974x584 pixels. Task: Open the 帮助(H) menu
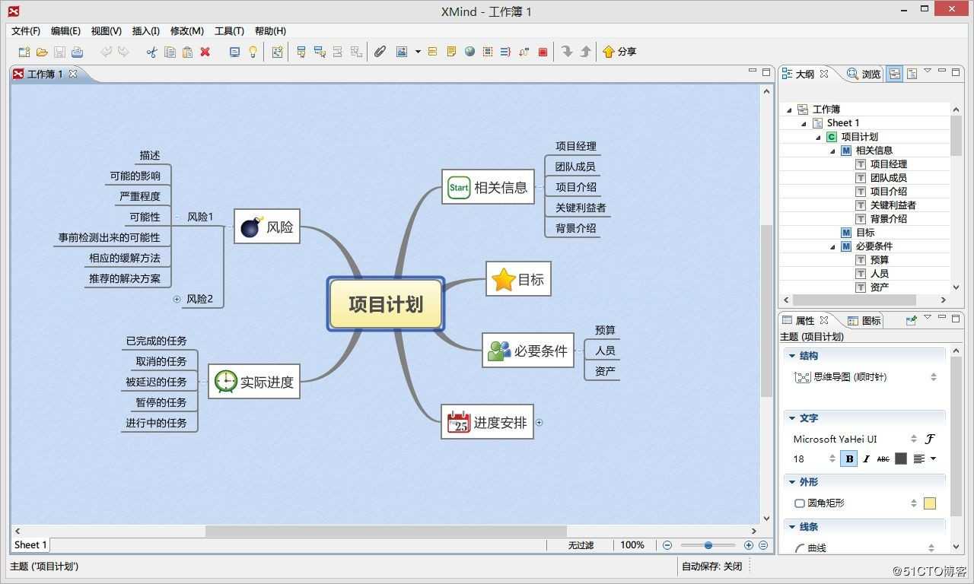tap(270, 31)
